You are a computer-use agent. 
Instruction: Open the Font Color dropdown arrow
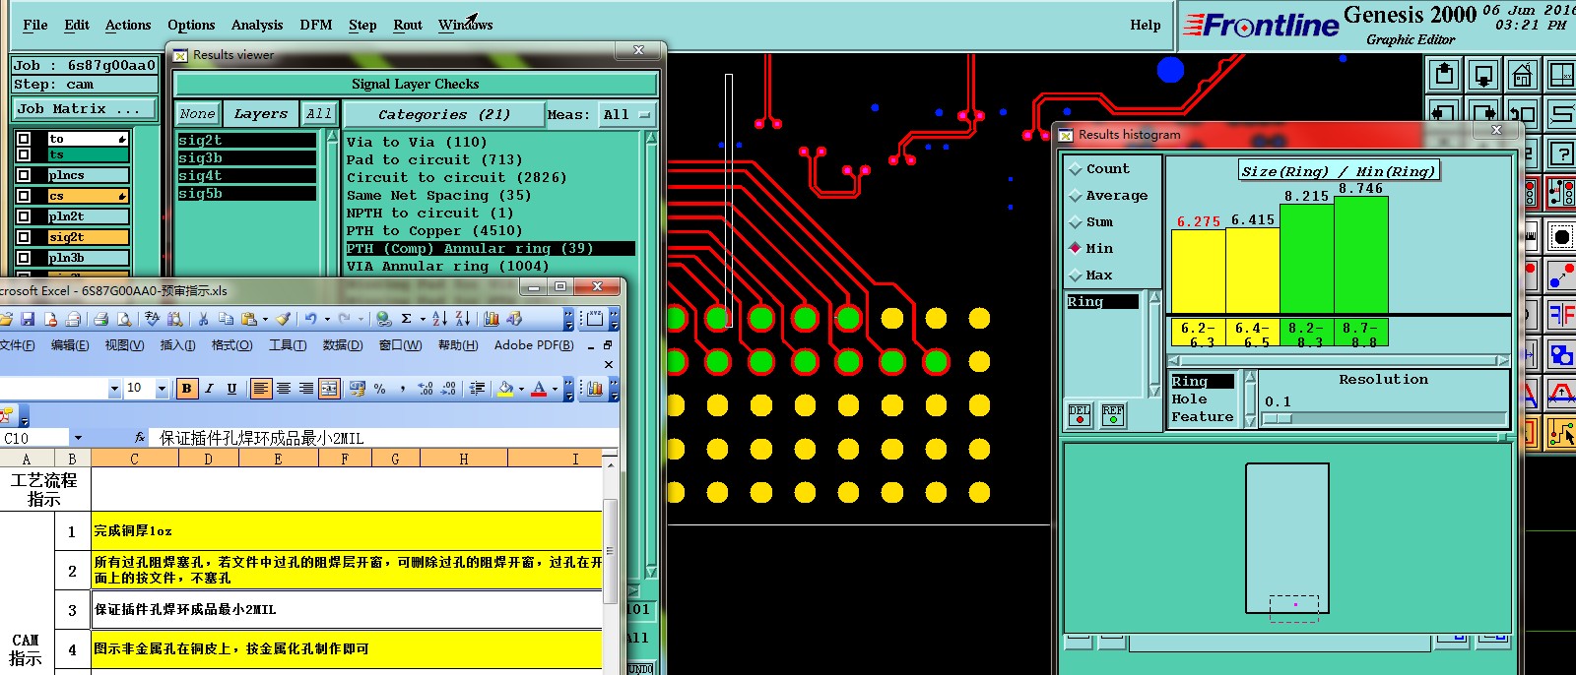click(x=556, y=389)
